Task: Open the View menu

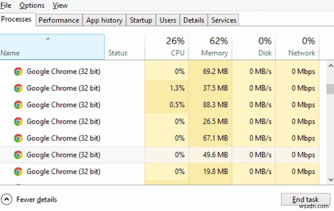Action: click(60, 5)
